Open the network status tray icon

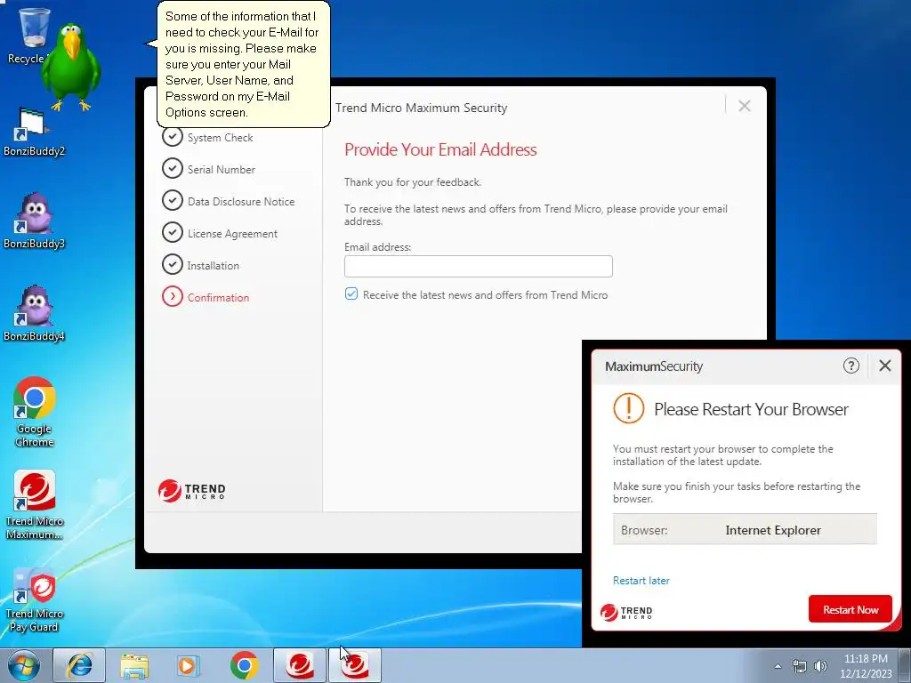coord(800,666)
